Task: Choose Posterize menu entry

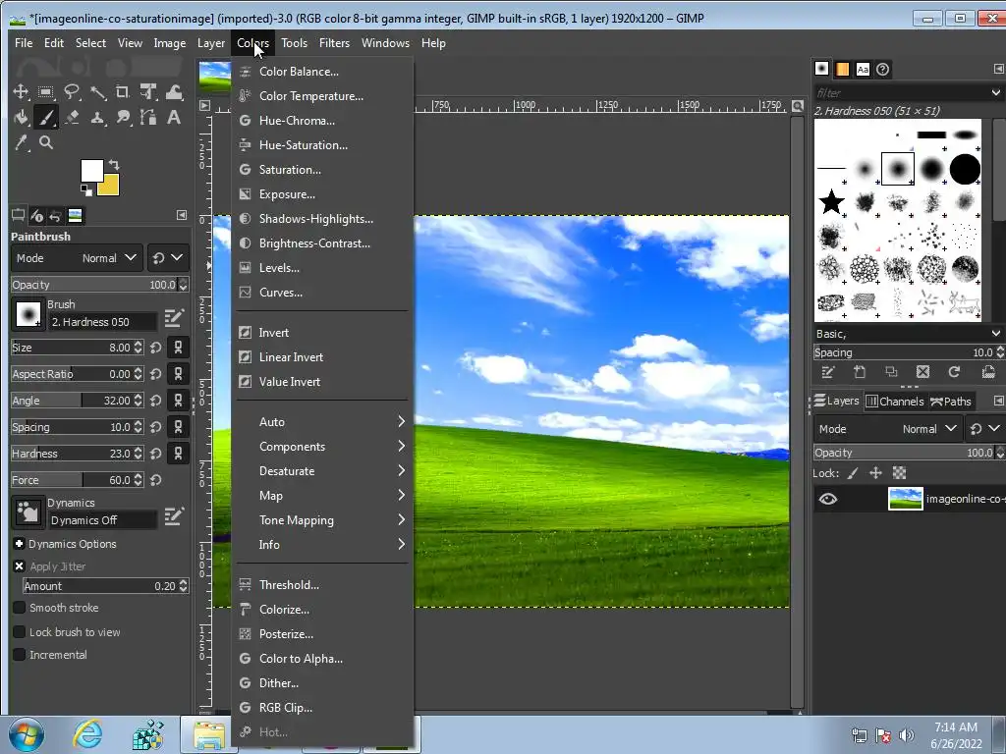Action: click(322, 633)
